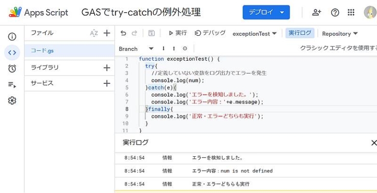377x193 pixels.
Task: Click the try{ line in editor
Action: [x=151, y=66]
